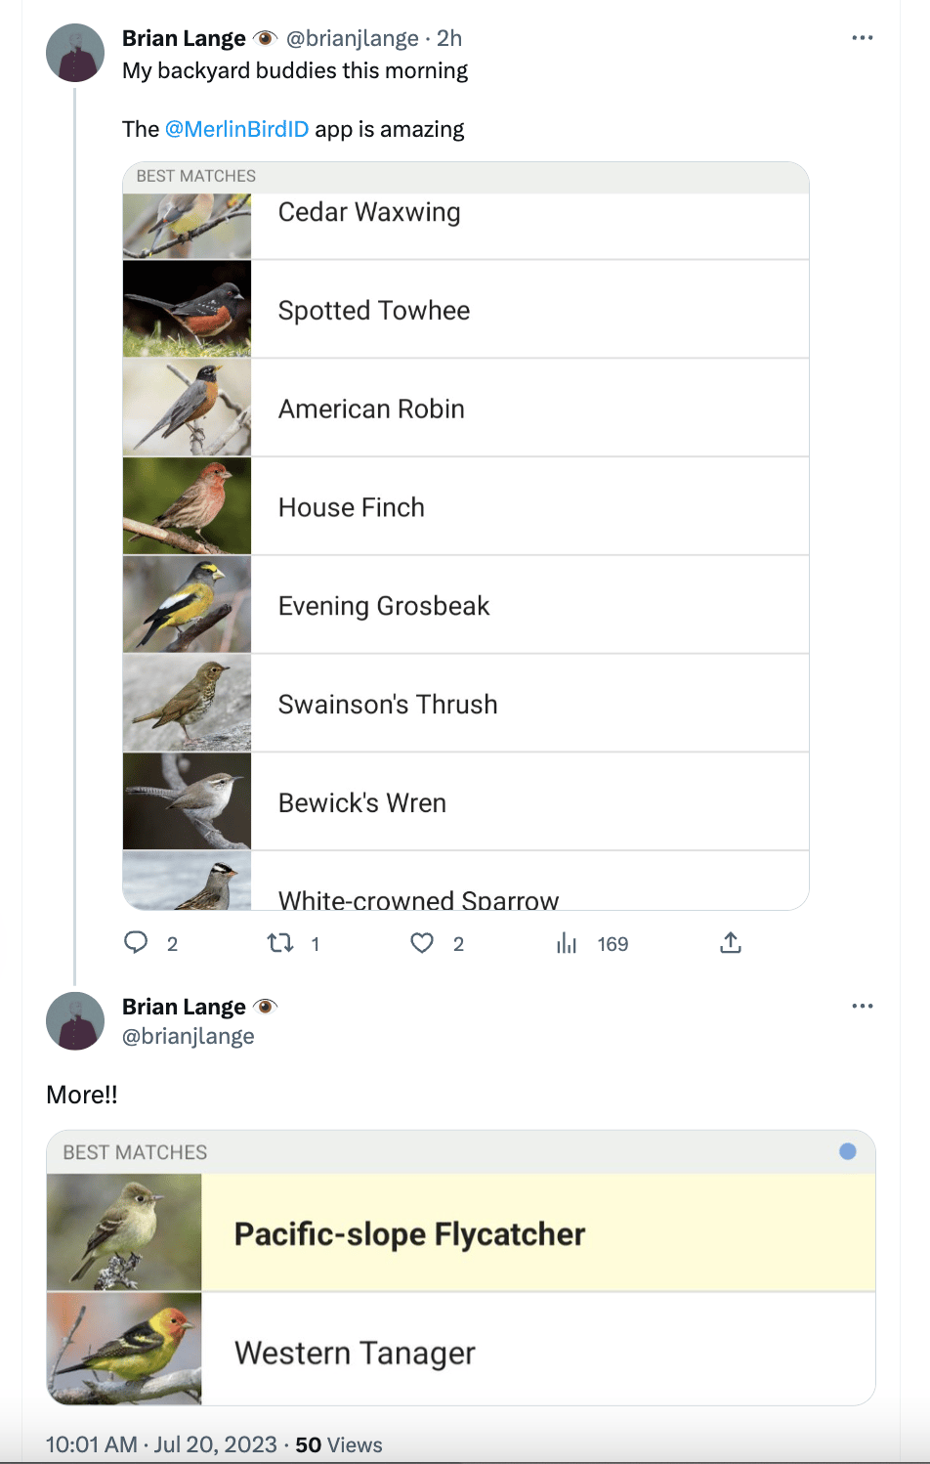Click the blue dot in the BEST MATCHES header

pos(848,1151)
